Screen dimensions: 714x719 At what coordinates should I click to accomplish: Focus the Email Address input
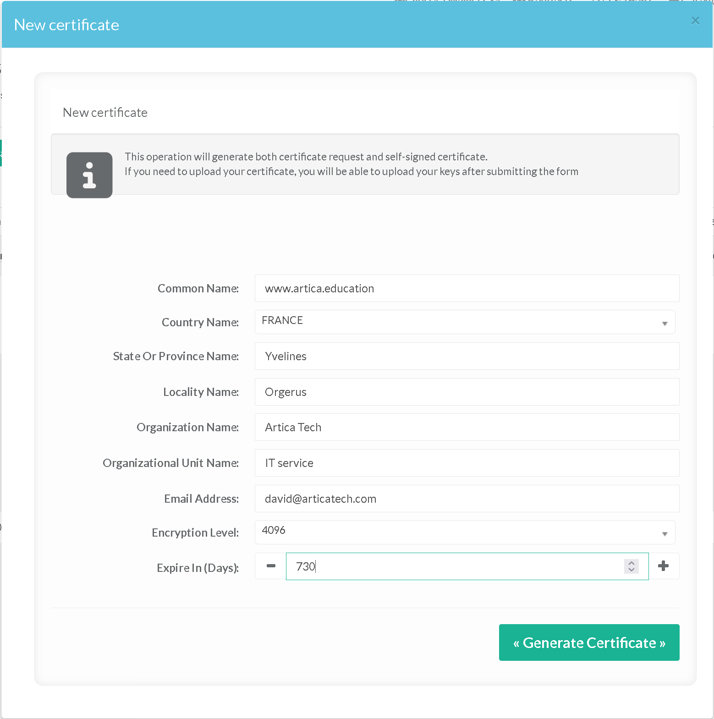click(467, 499)
